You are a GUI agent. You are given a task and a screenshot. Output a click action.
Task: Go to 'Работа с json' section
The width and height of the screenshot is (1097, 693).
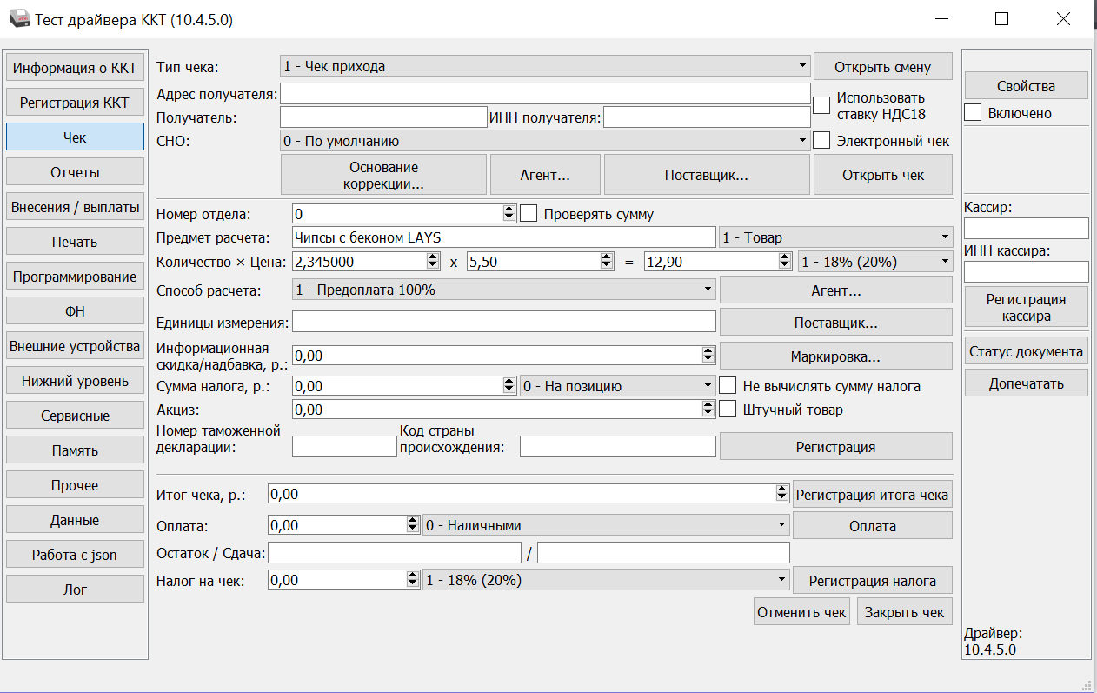(75, 555)
